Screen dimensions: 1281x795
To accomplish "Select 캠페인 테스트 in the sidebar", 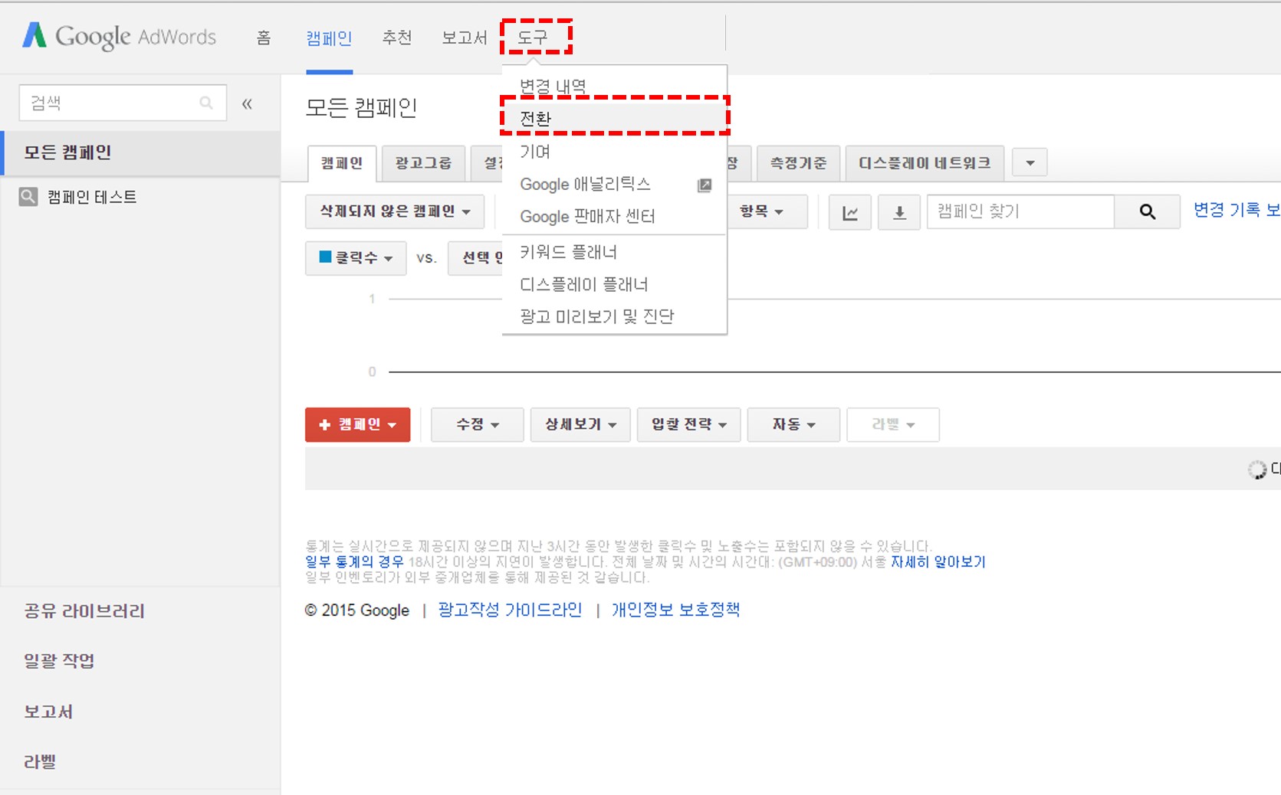I will [92, 198].
